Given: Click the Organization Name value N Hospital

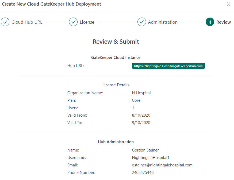Looking at the screenshot, I should (x=141, y=93).
